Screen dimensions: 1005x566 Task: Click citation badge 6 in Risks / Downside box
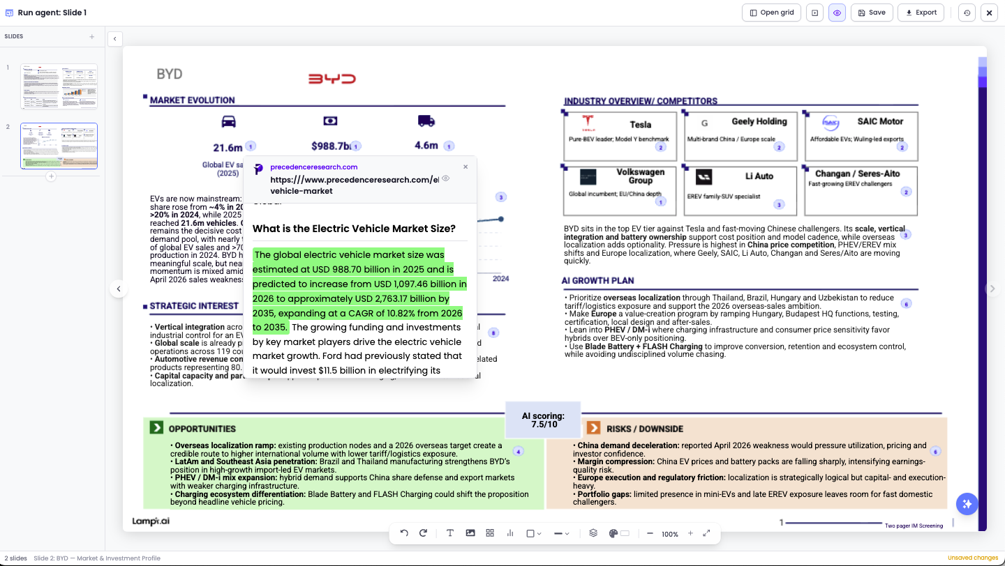936,452
